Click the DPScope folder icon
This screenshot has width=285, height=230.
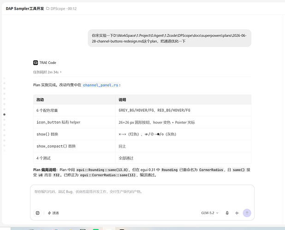click(47, 9)
